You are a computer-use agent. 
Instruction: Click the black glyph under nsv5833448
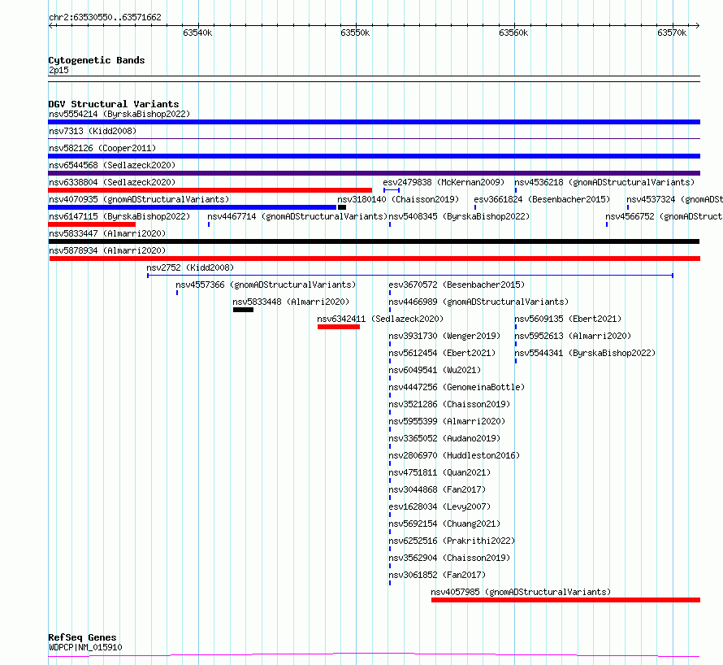click(243, 310)
